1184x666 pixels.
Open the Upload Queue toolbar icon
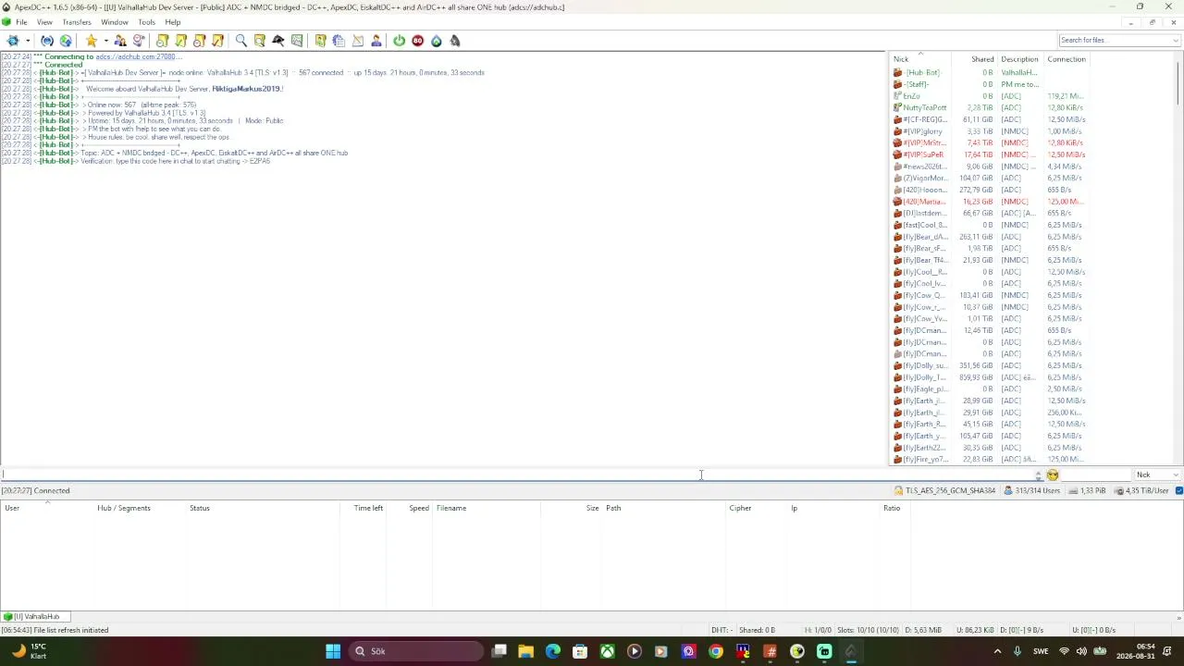coord(200,41)
